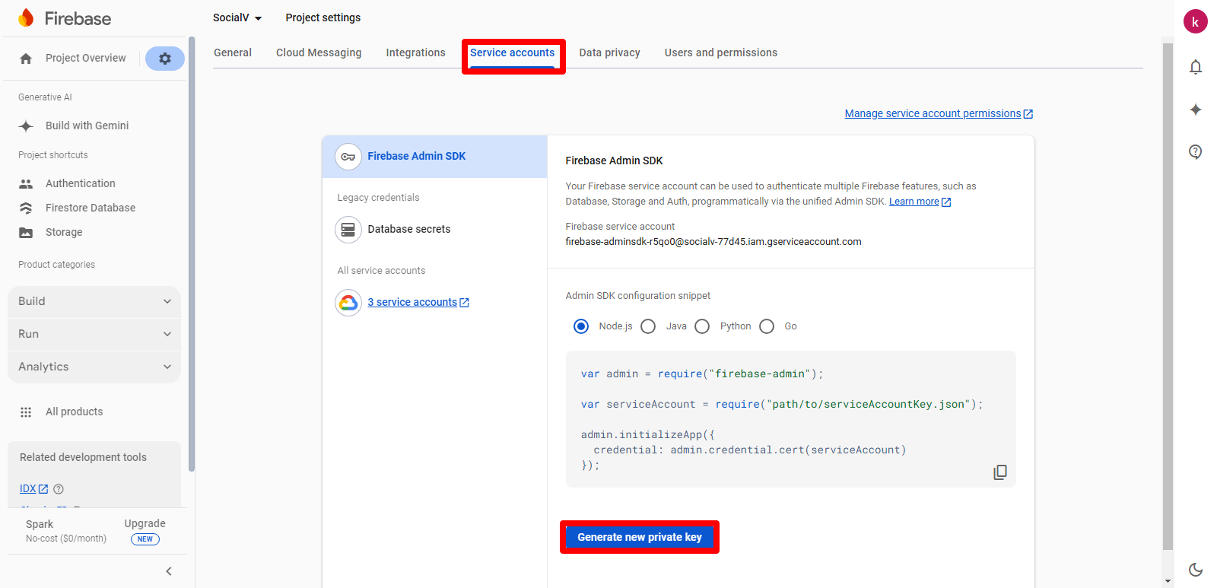Toggle dark mode moon icon
Image resolution: width=1217 pixels, height=588 pixels.
point(1195,569)
